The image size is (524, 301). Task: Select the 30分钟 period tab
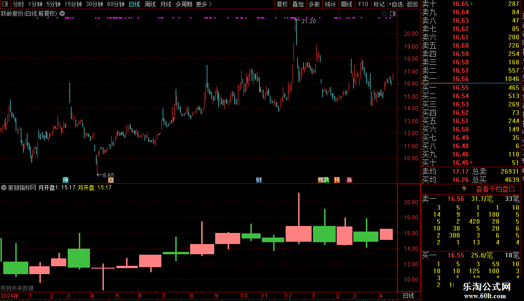tap(95, 4)
